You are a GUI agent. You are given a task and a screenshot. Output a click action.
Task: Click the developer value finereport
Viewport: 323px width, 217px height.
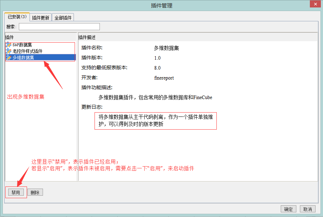pyautogui.click(x=164, y=78)
